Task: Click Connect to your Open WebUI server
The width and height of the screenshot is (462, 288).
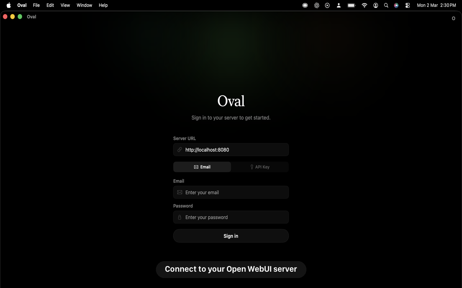Action: pyautogui.click(x=231, y=269)
